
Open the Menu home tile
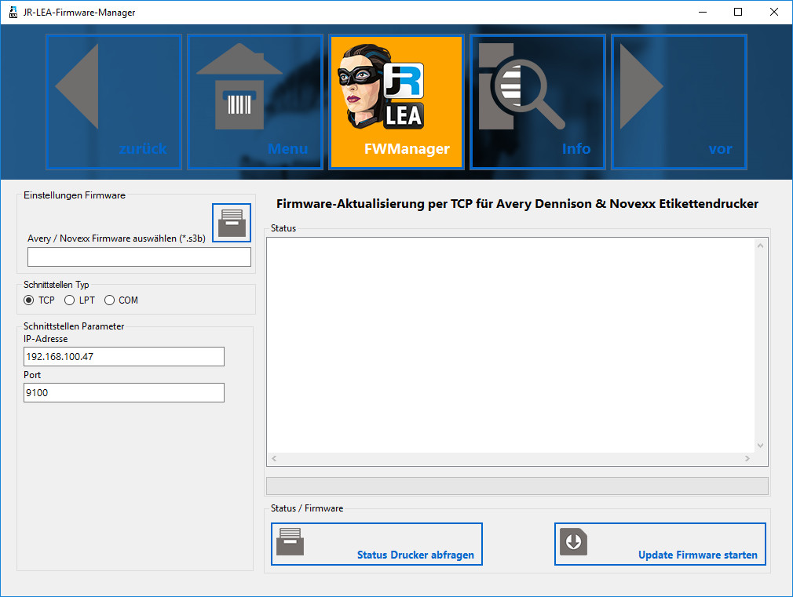255,101
